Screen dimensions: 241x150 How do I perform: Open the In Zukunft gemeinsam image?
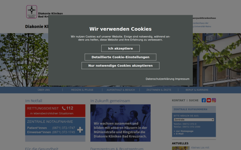click(120, 123)
